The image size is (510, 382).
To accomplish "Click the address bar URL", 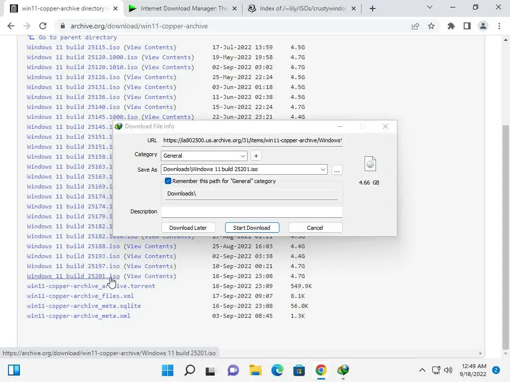I will [139, 26].
